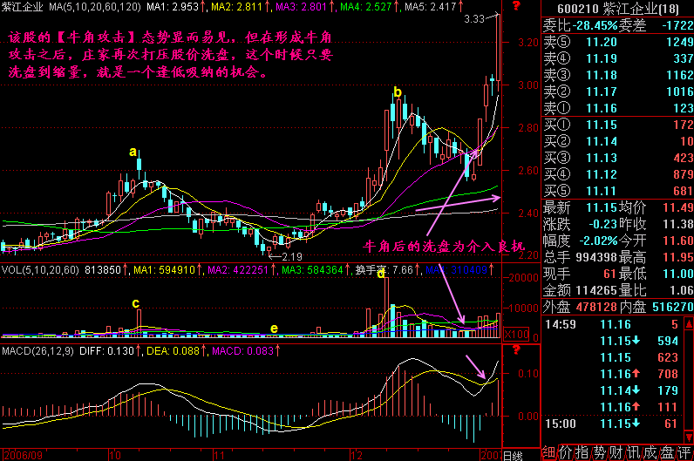
Task: Select the 评 tab at bottom right
Action: pyautogui.click(x=684, y=452)
